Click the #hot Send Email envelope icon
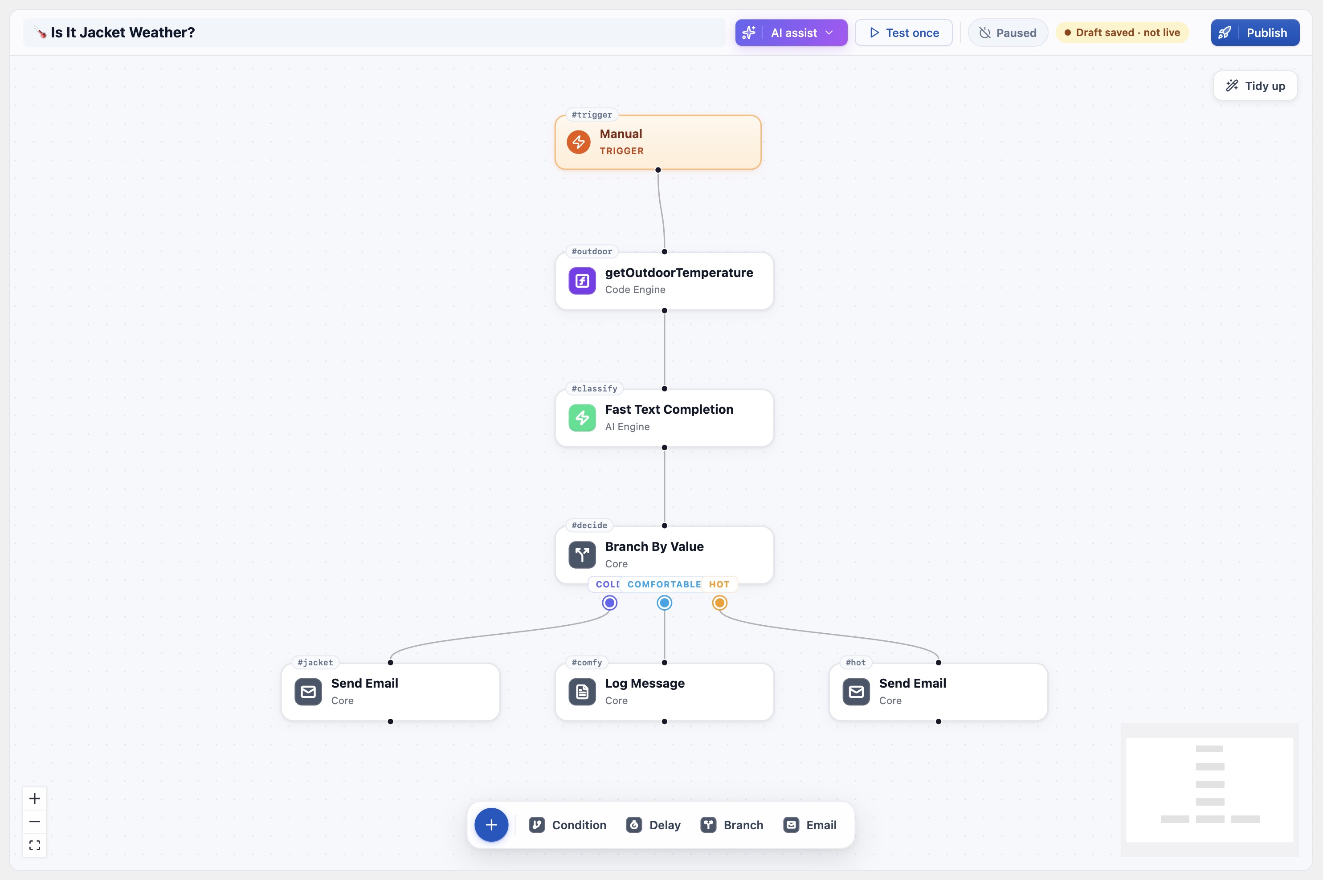 coord(856,692)
